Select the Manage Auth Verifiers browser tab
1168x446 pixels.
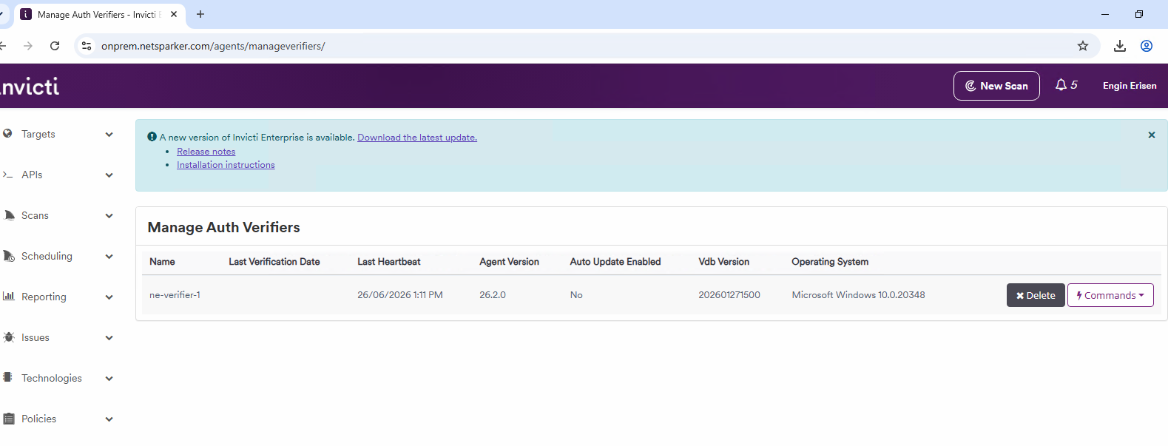pyautogui.click(x=100, y=15)
